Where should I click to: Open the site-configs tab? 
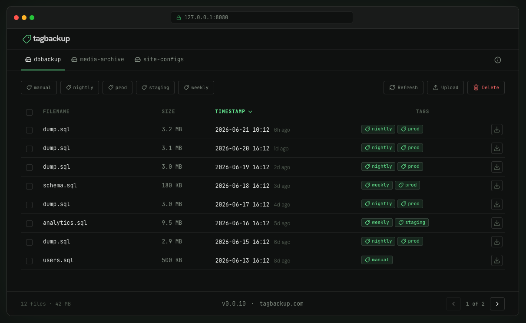click(x=159, y=60)
